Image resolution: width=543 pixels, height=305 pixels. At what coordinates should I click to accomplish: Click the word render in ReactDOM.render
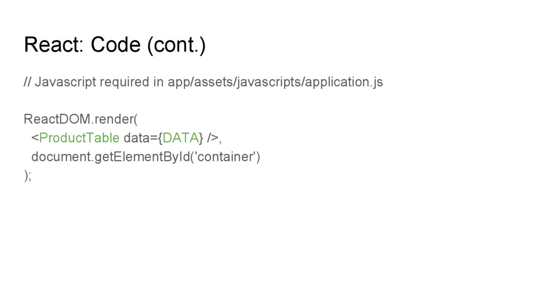pos(114,119)
